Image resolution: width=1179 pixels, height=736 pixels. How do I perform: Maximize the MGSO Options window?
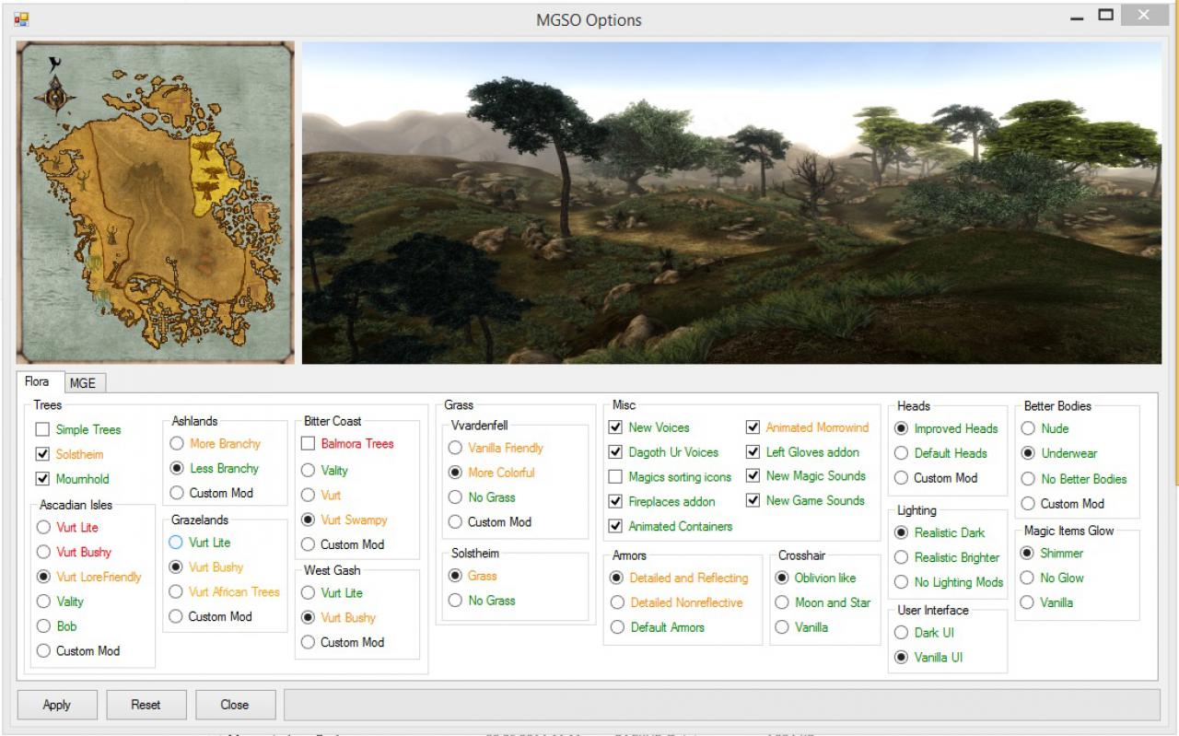1105,15
